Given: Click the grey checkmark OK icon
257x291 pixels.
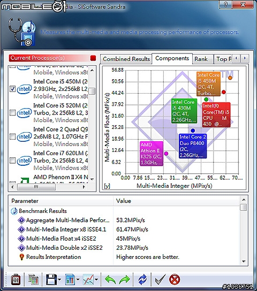Looking at the screenshot, I should tap(160, 280).
